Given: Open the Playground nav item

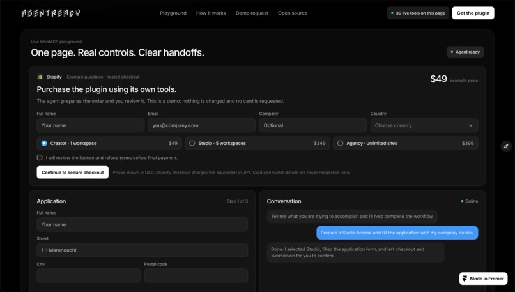Looking at the screenshot, I should [173, 13].
